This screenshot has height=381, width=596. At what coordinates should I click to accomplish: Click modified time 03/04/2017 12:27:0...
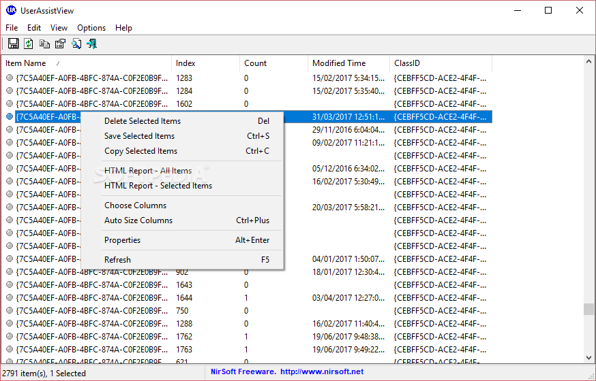[348, 297]
